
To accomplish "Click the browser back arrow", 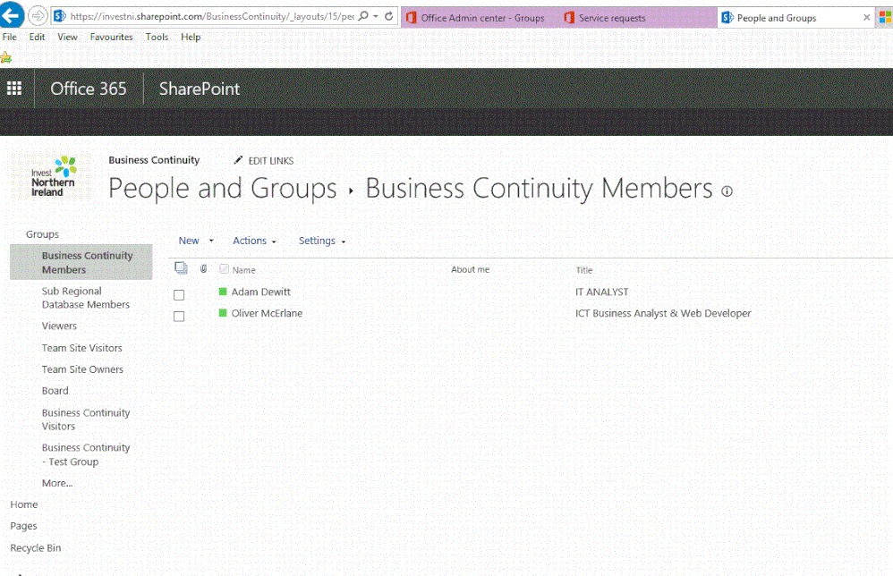I will (x=11, y=15).
